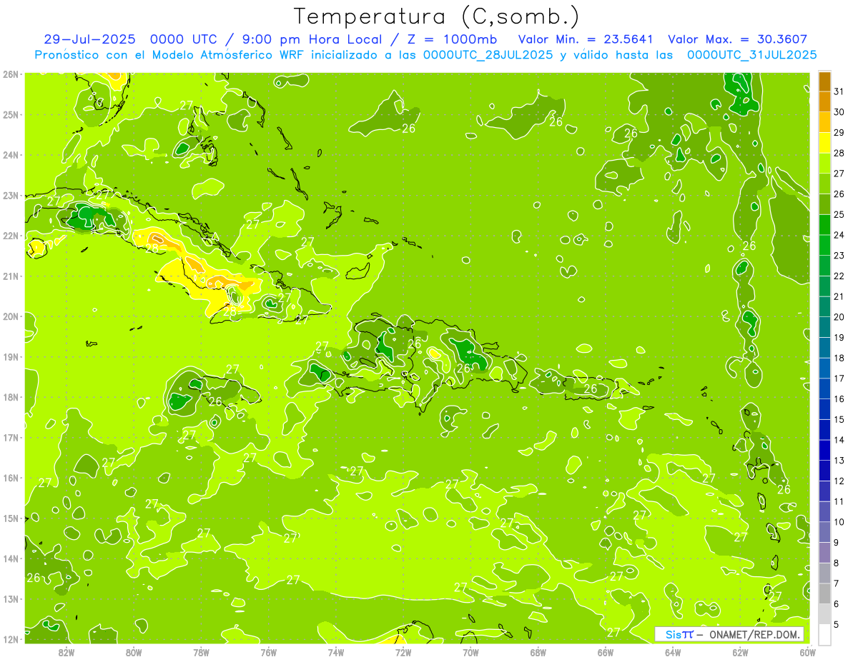
Task: Click legend value 24 on the color bar
Action: [x=839, y=235]
